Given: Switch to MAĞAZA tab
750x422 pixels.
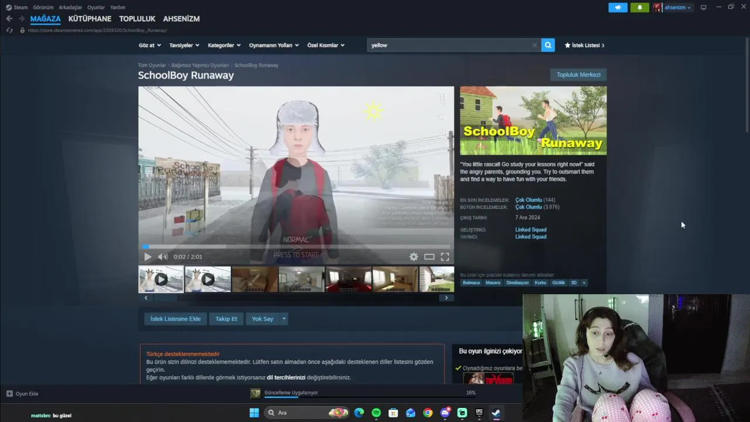Looking at the screenshot, I should click(46, 19).
